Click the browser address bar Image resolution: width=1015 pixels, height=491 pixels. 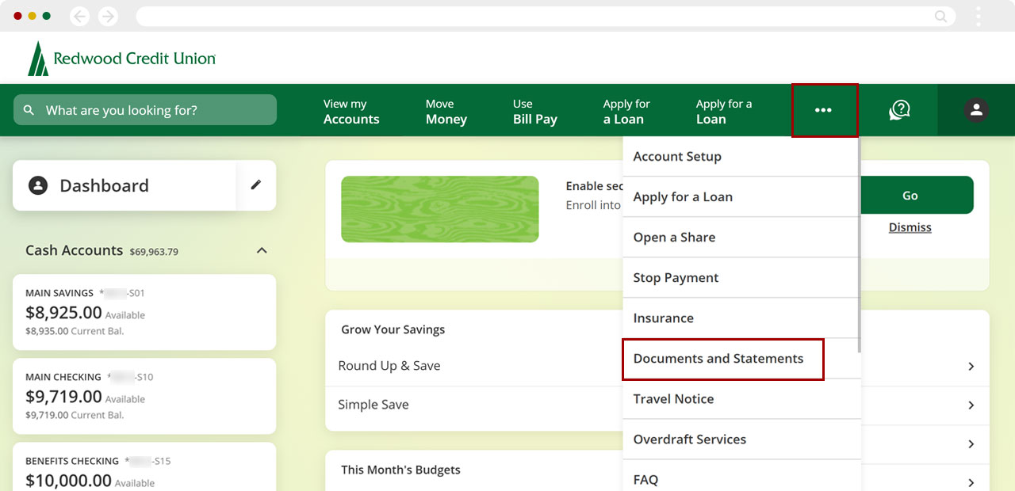pyautogui.click(x=544, y=16)
